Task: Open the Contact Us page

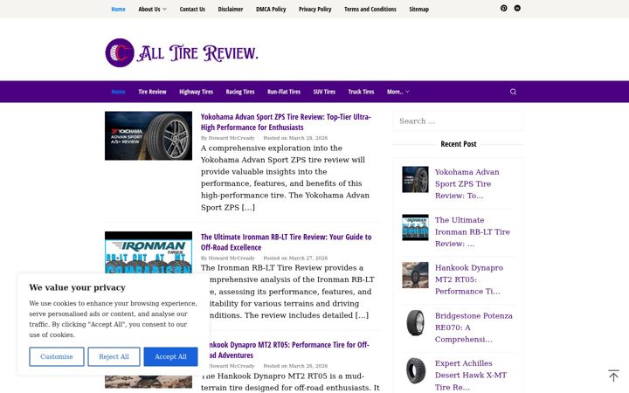Action: click(x=192, y=10)
